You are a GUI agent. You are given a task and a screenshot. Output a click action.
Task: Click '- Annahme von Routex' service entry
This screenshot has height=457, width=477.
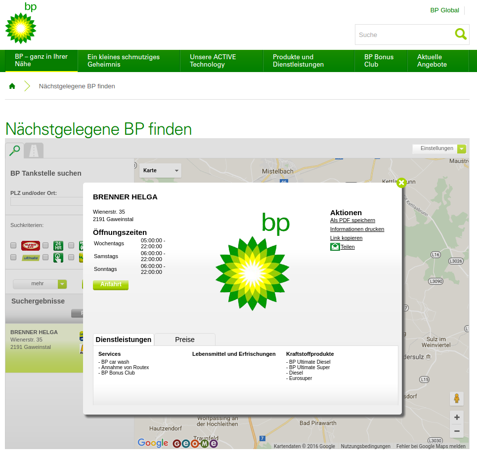[x=124, y=367]
